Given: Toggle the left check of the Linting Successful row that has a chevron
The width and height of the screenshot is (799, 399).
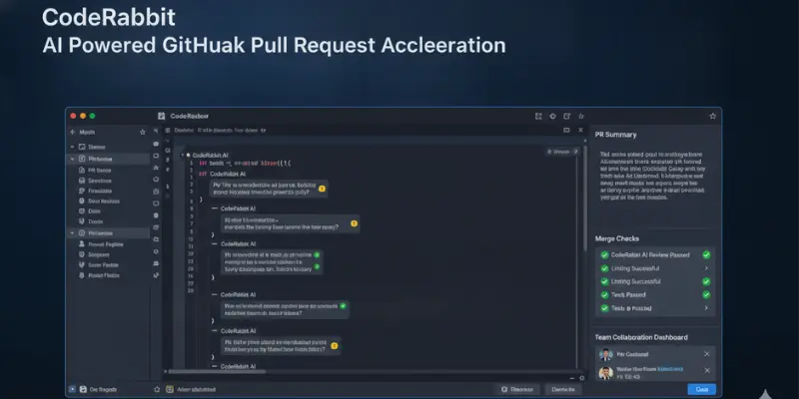Looking at the screenshot, I should click(x=604, y=268).
